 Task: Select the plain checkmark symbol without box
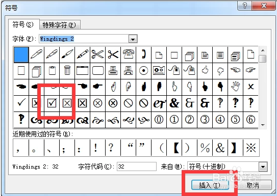point(21,103)
